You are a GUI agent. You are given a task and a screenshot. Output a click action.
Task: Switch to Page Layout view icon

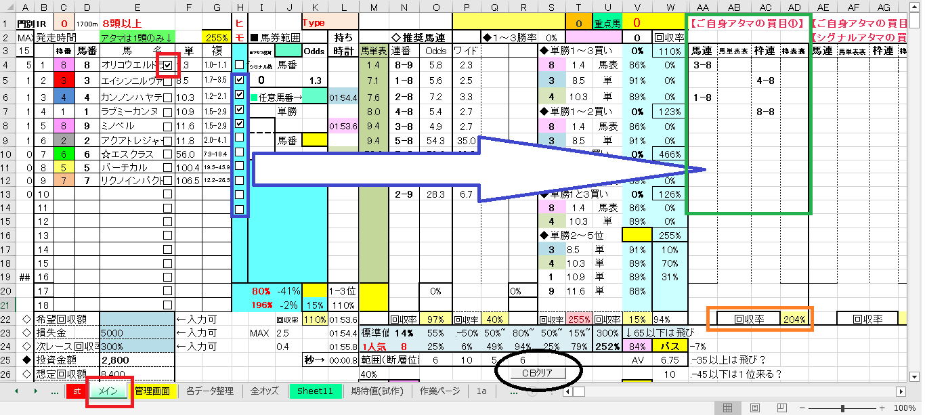(755, 408)
